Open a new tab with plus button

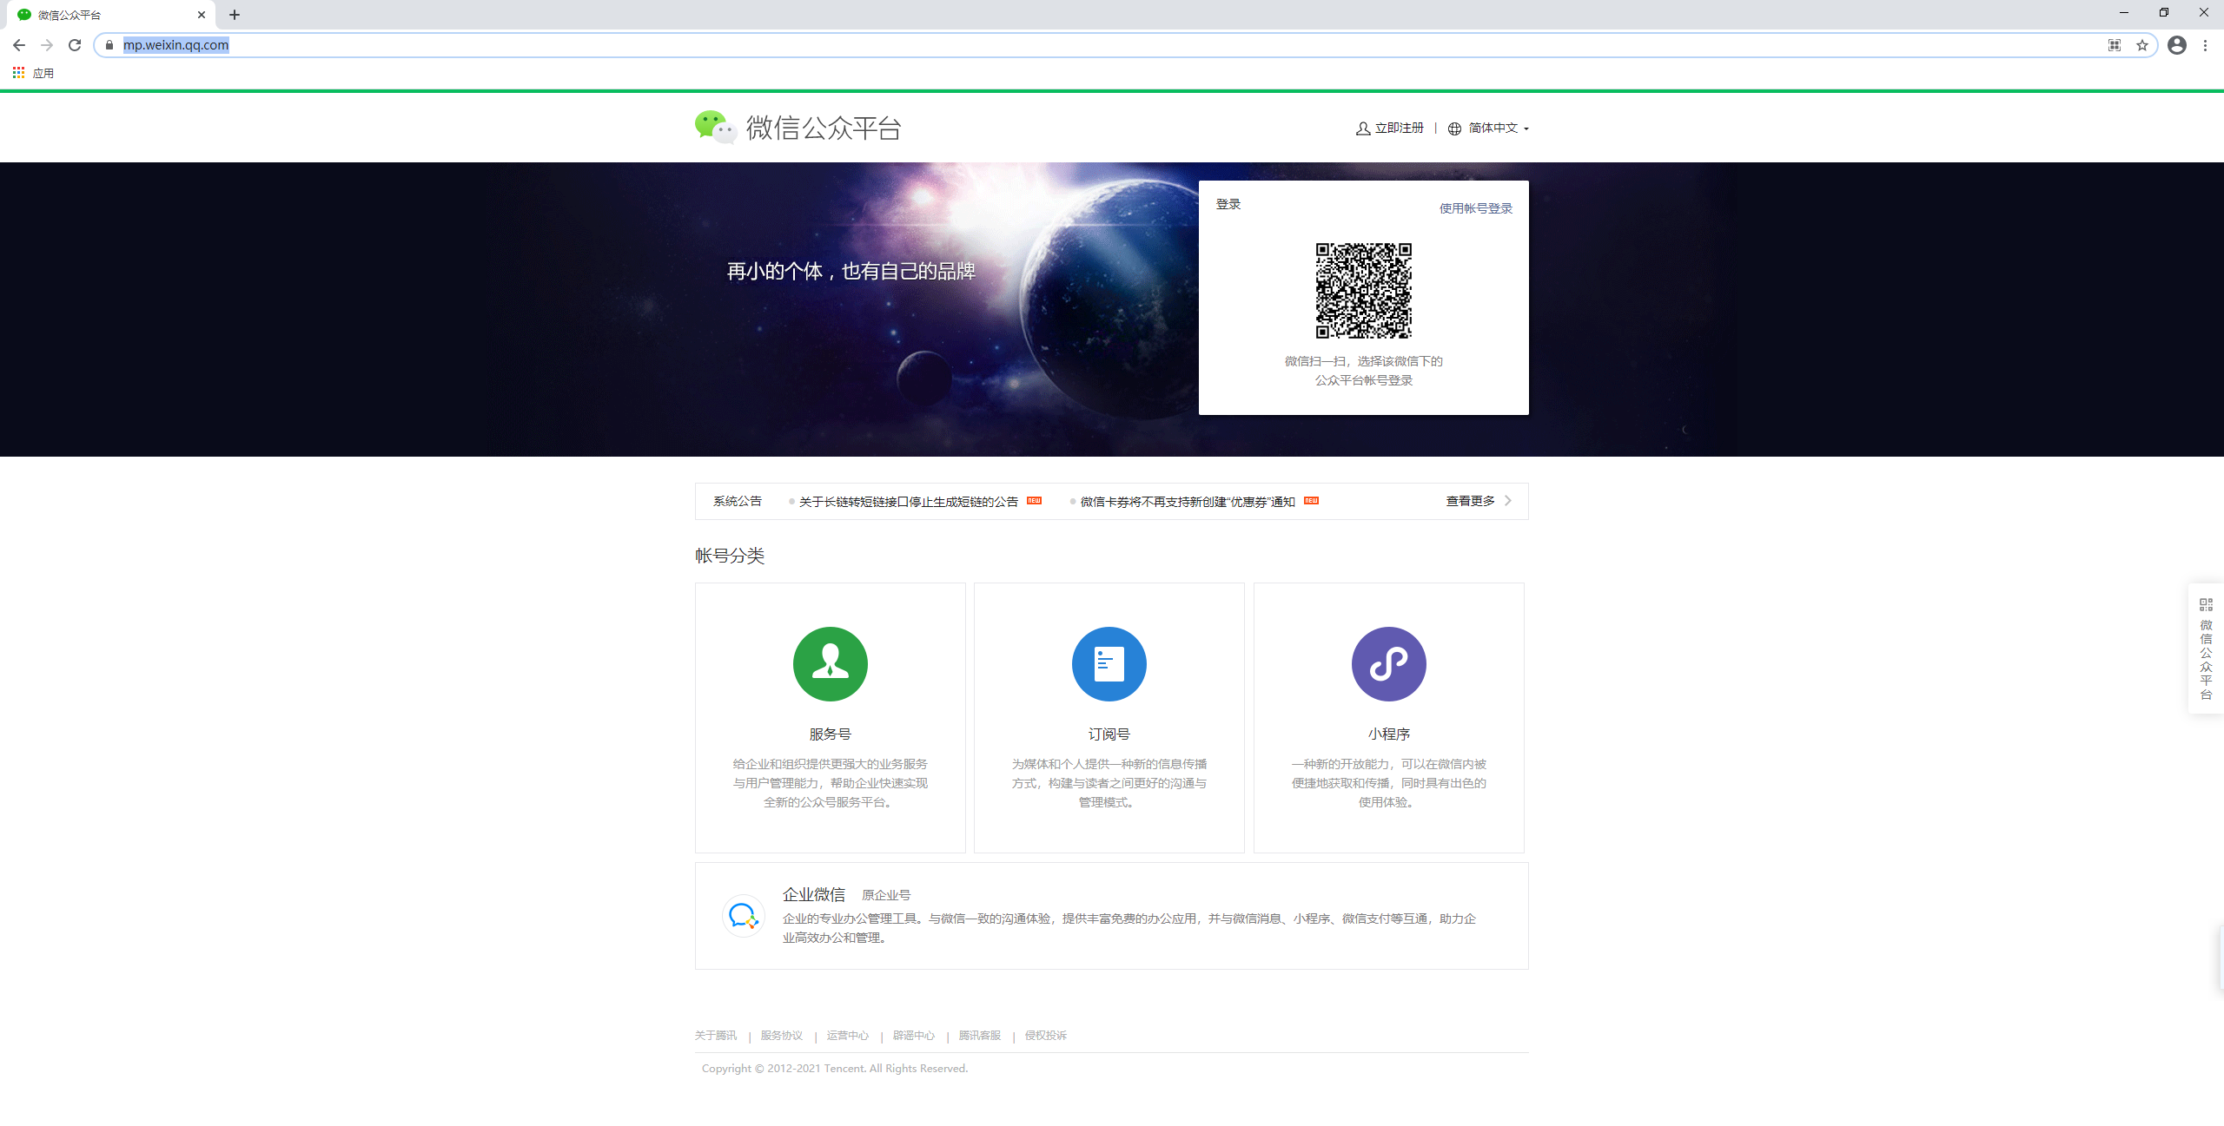[x=235, y=15]
